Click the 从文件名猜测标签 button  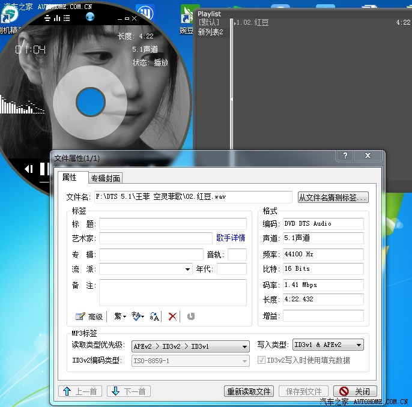333,197
